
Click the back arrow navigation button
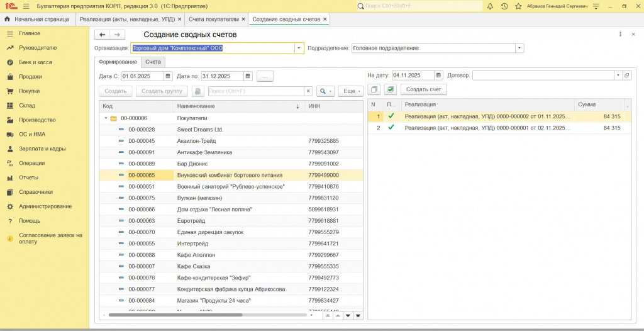pos(102,35)
